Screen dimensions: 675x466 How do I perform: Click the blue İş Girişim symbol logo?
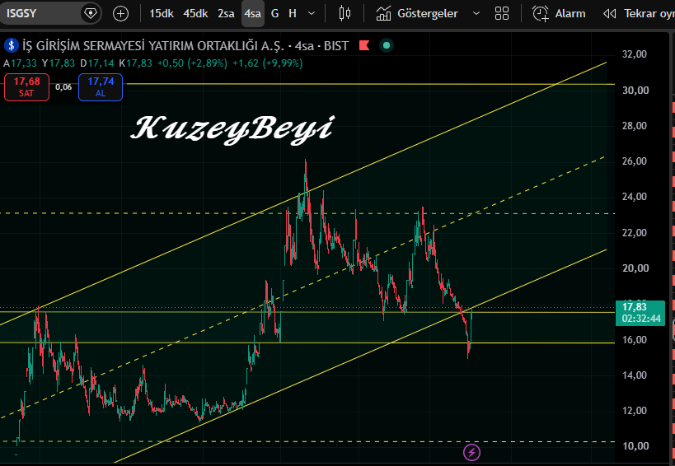tap(12, 45)
